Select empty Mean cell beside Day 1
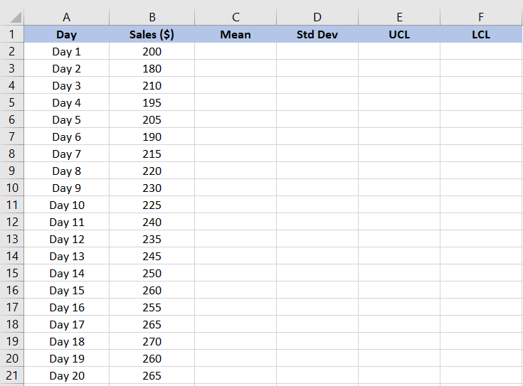This screenshot has height=386, width=523. pyautogui.click(x=236, y=51)
